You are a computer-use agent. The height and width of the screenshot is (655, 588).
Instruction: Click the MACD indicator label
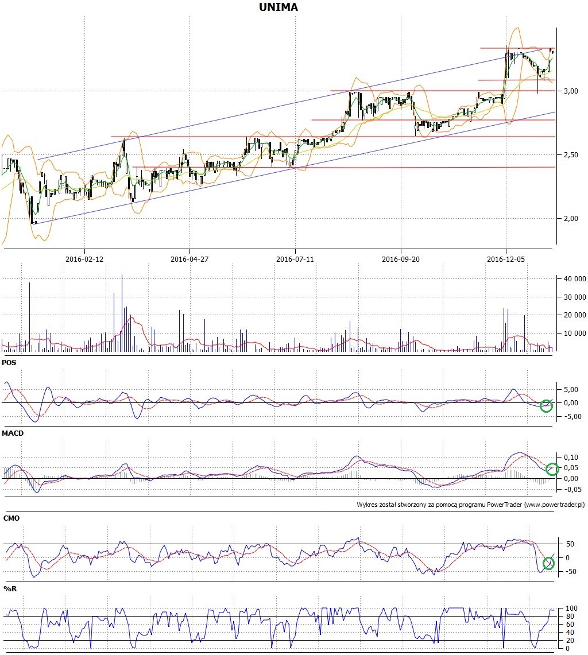(13, 433)
